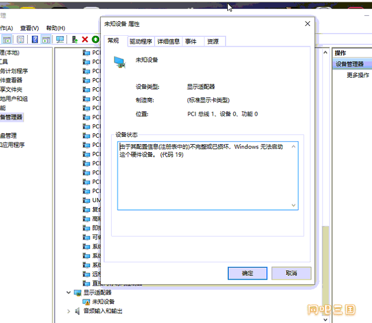Click device icon of the 直接 tree row
The height and width of the screenshot is (323, 372).
[x=86, y=283]
